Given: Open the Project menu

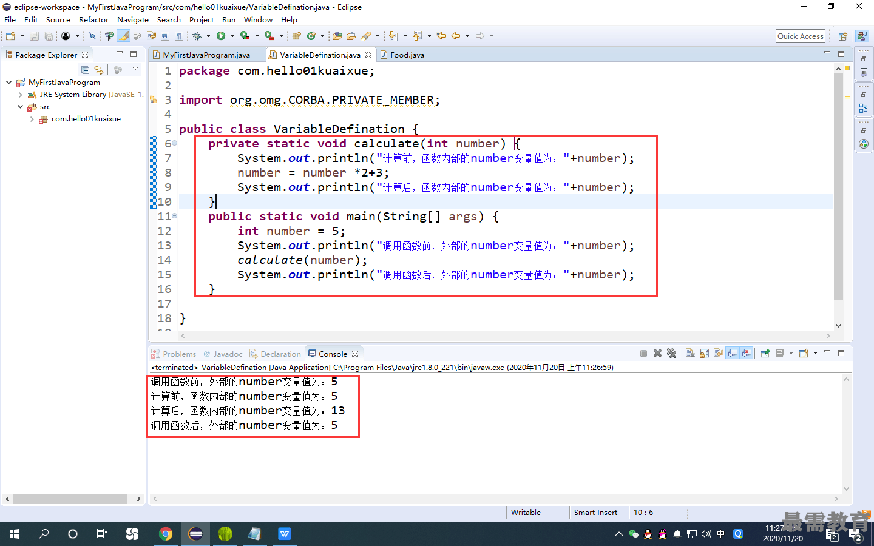Looking at the screenshot, I should 202,19.
